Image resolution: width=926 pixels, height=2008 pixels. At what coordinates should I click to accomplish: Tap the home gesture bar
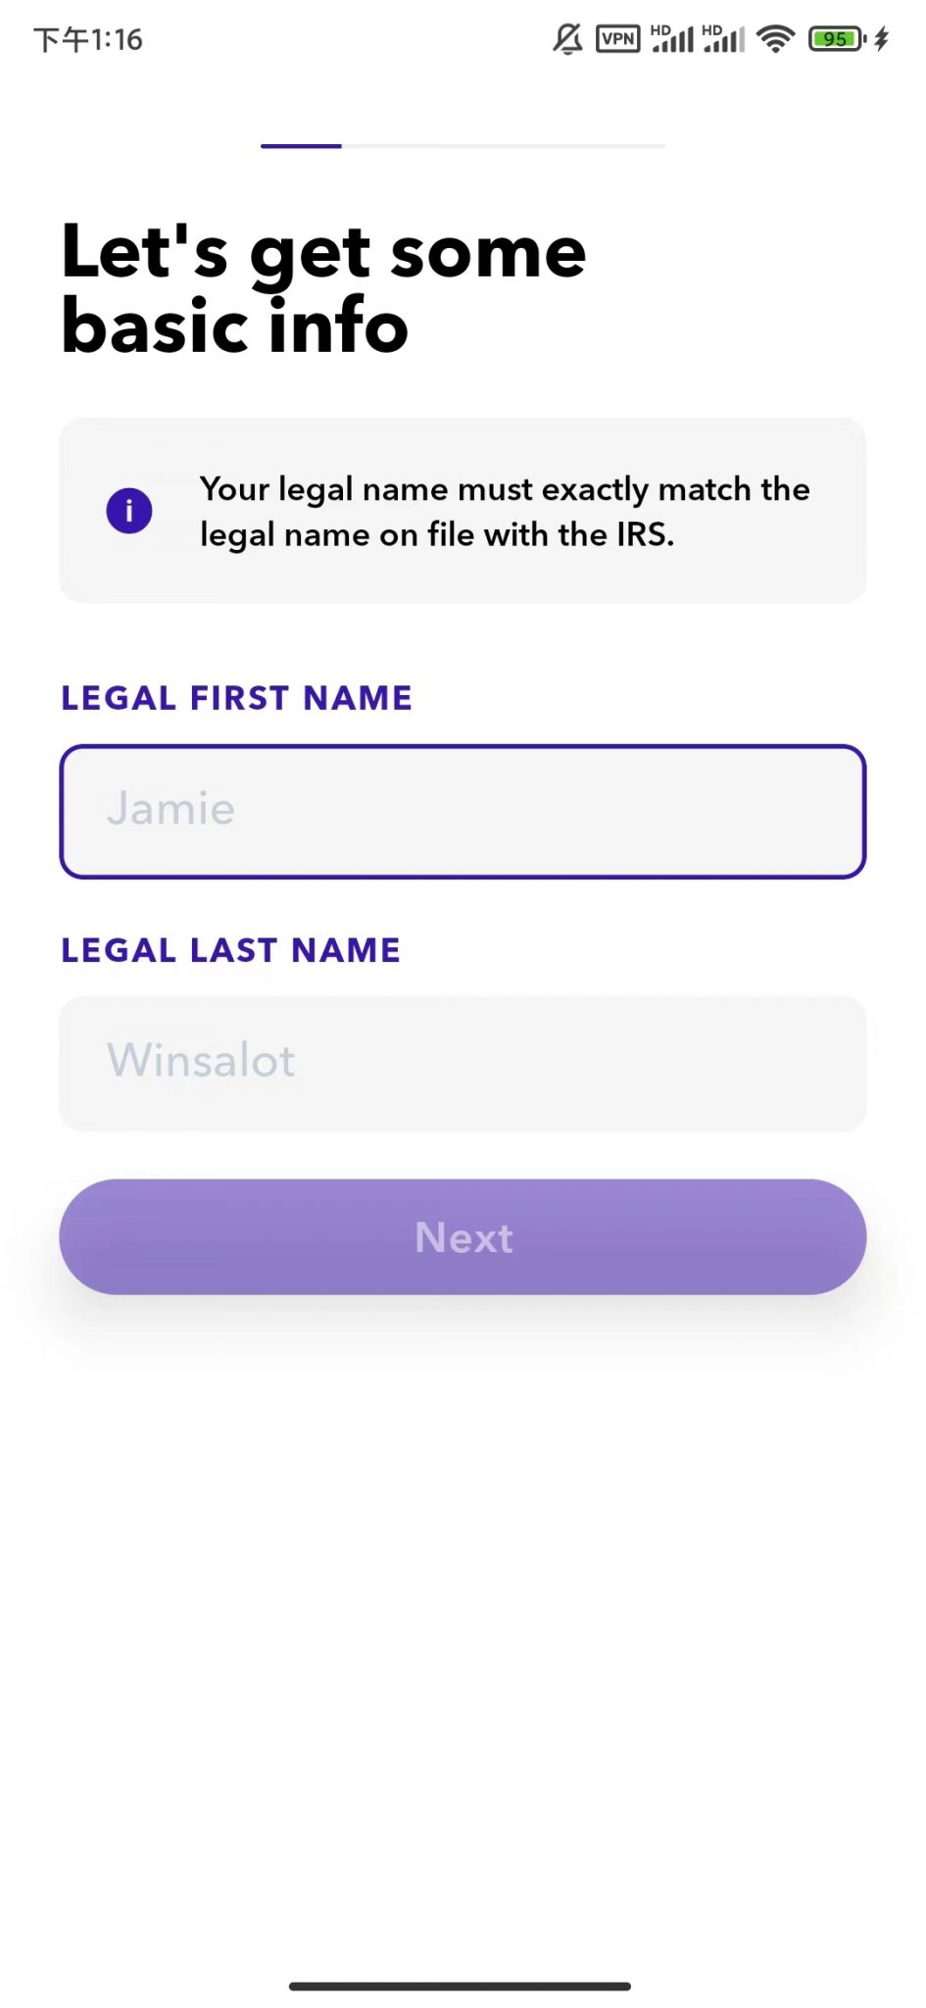pyautogui.click(x=460, y=1986)
